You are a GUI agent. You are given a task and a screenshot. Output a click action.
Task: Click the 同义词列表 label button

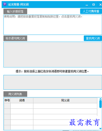pyautogui.click(x=15, y=94)
